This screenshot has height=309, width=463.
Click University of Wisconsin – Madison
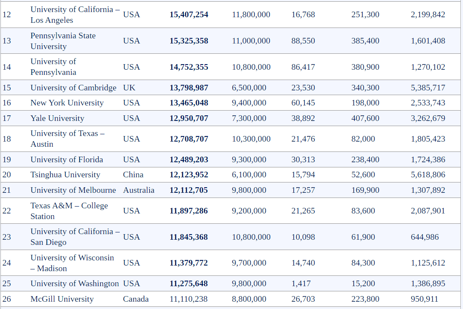tap(72, 263)
